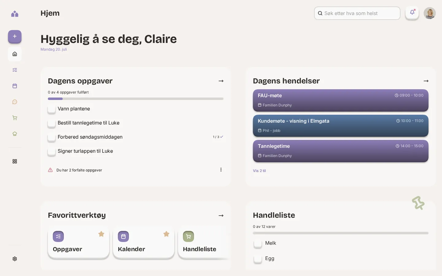Check off Forbered søndagsmiddagen
442x276 pixels.
[x=52, y=137]
